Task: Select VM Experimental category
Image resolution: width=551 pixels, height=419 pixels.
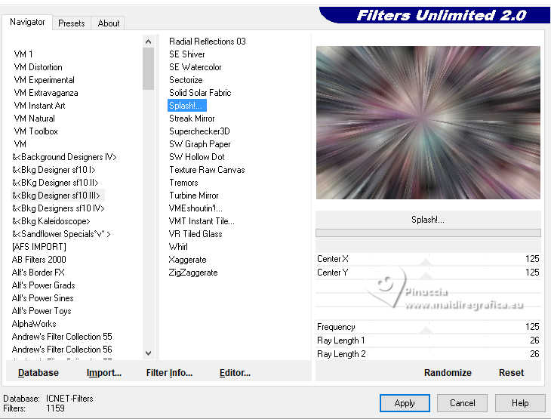Action: tap(45, 80)
